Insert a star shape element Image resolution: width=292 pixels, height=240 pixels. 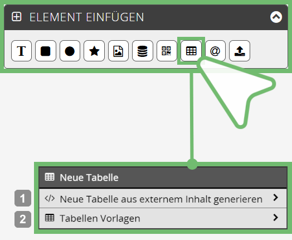94,51
